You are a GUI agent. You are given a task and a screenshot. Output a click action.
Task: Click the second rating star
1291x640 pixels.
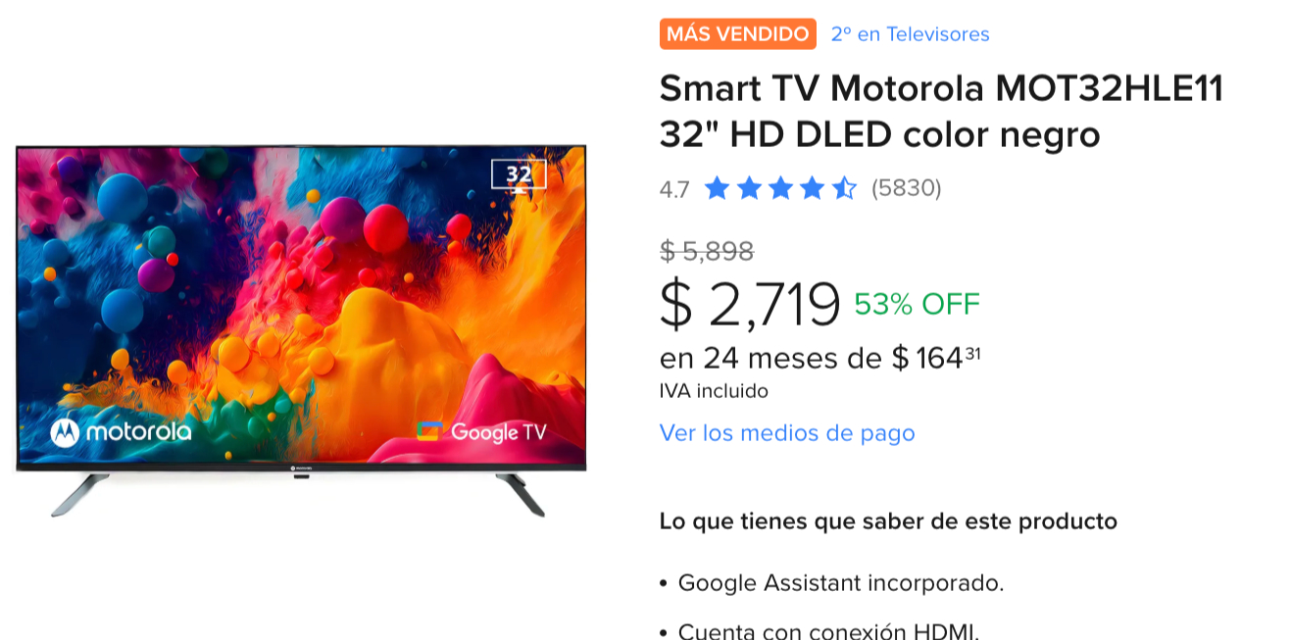(x=749, y=188)
